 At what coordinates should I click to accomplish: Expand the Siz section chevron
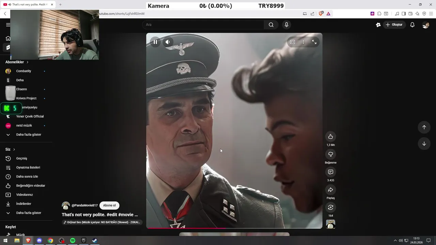[14, 149]
